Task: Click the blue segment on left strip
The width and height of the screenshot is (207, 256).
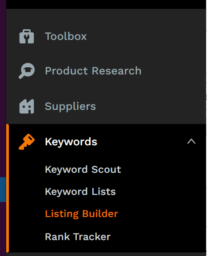Action: point(3,190)
